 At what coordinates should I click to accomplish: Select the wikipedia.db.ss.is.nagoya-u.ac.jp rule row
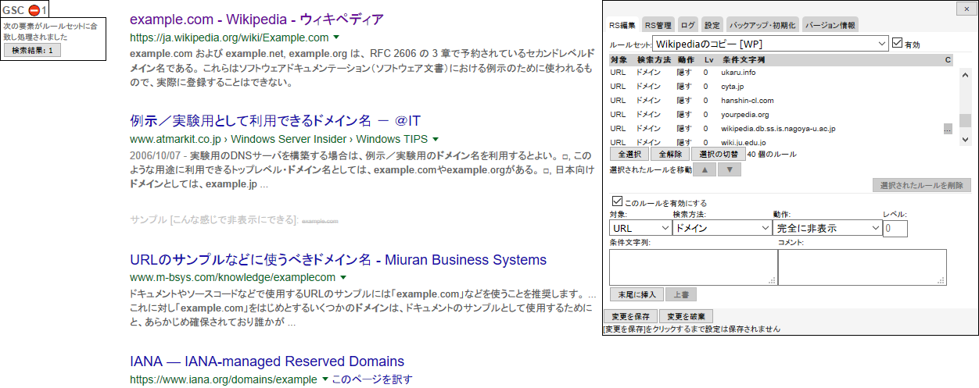(x=781, y=129)
